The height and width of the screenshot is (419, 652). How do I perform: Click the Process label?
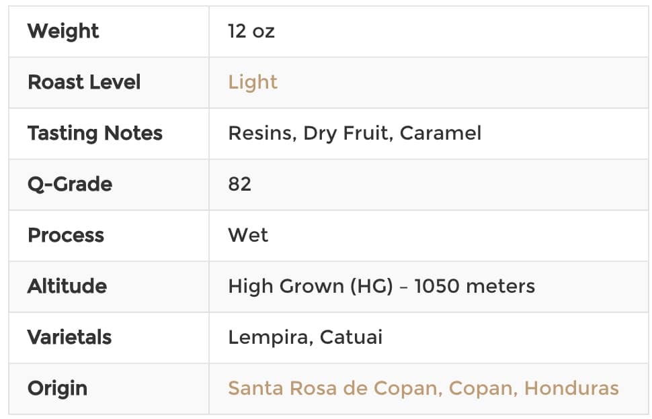(x=66, y=235)
